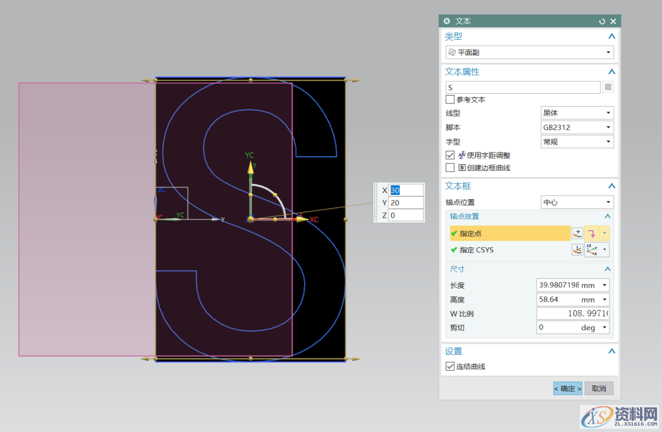The image size is (662, 432).
Task: Enable the 创建边框曲线 checkbox
Action: tap(451, 169)
